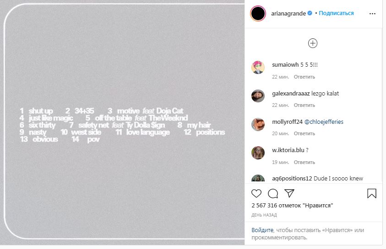The image size is (386, 249).
Task: View the likes count list
Action: tap(292, 206)
